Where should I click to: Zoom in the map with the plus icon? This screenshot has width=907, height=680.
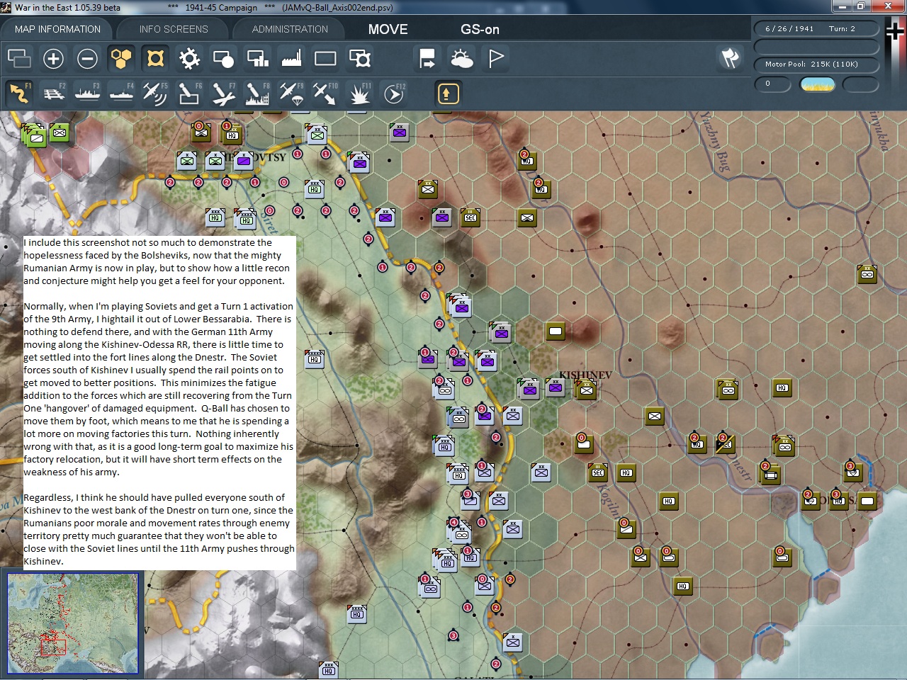pos(53,58)
